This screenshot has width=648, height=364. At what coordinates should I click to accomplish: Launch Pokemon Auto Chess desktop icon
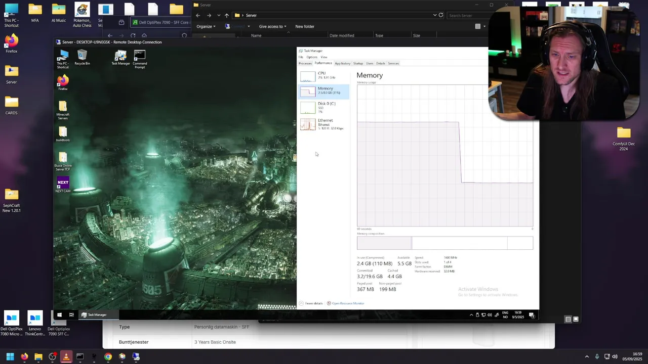tap(82, 15)
